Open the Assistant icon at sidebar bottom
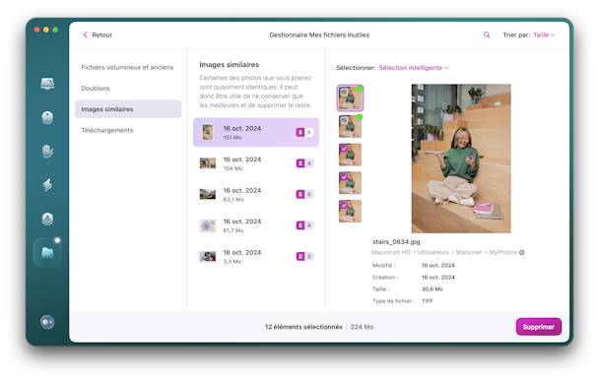 [x=47, y=322]
